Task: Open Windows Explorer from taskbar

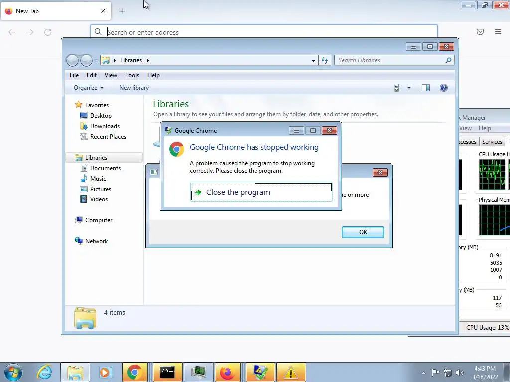Action: (75, 372)
